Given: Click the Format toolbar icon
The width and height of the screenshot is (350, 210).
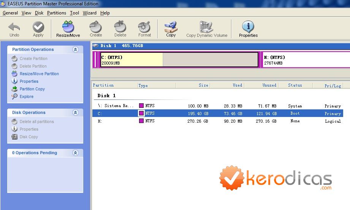Looking at the screenshot, I should click(144, 27).
